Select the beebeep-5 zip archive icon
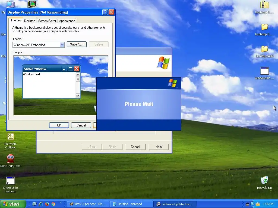Screen dimensions: 278x208 (264, 8)
